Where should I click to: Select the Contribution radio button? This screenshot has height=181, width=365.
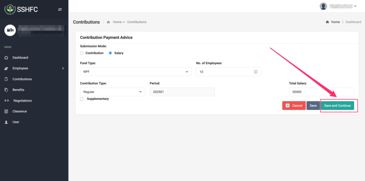tap(82, 53)
